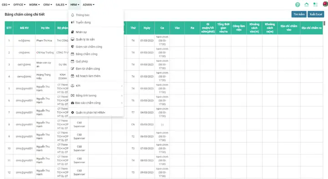328x179 pixels.
Task: Expand the CRM dropdown menu
Action: pos(48,5)
